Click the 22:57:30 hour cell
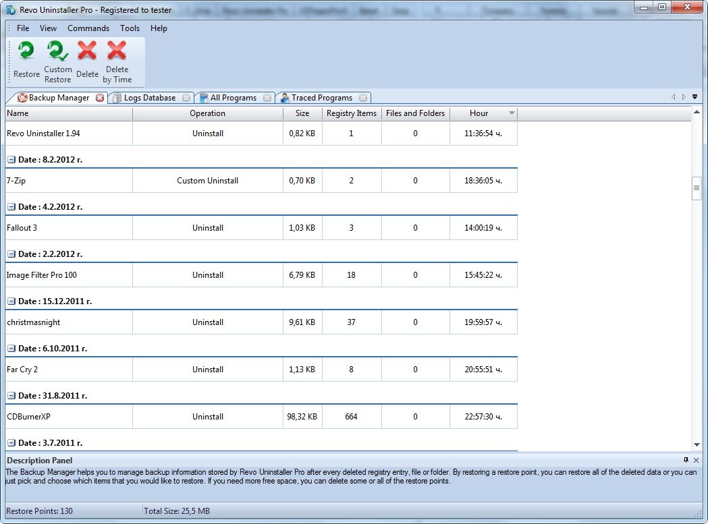Image resolution: width=708 pixels, height=524 pixels. pyautogui.click(x=484, y=417)
